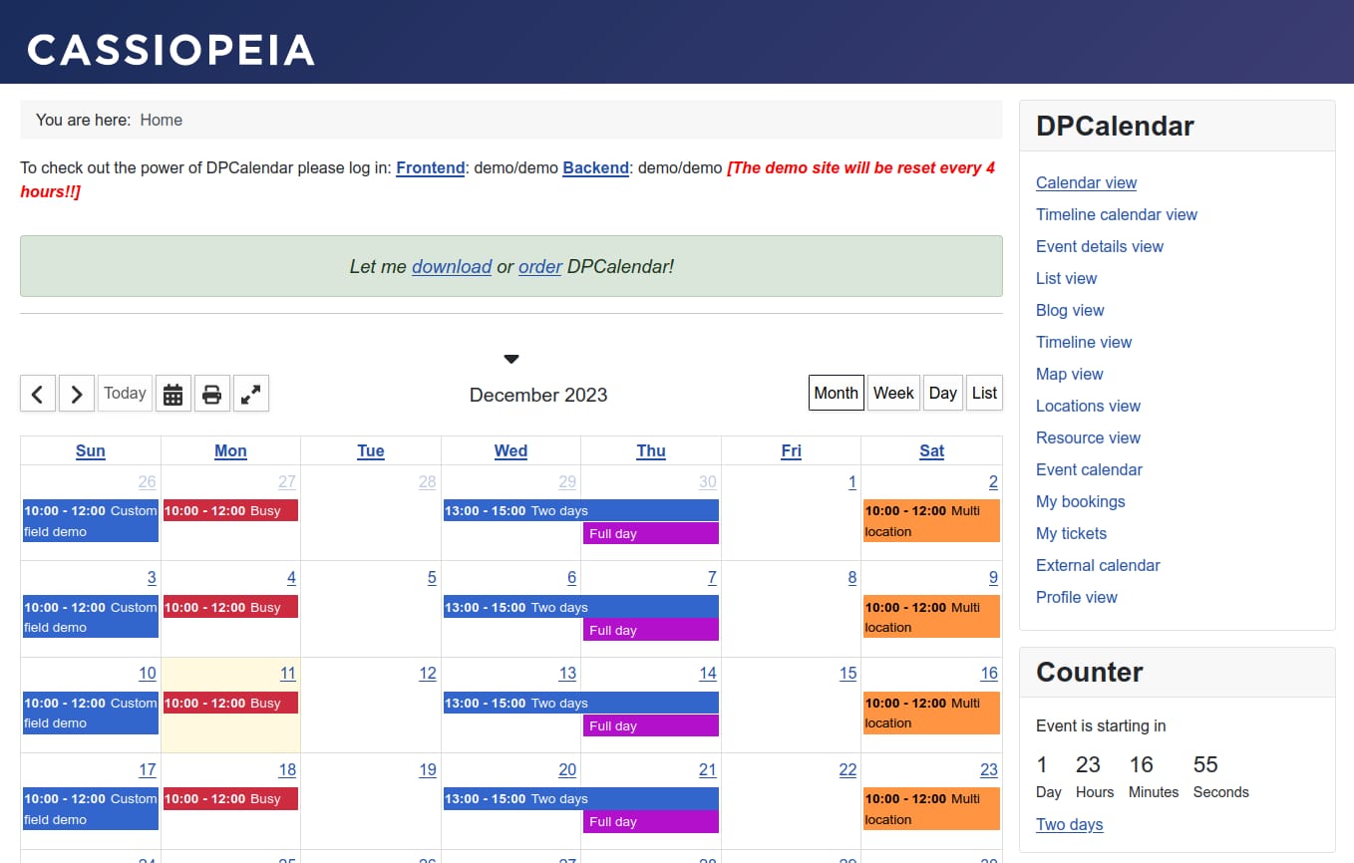Switch to Week view
This screenshot has height=863, width=1354.
click(x=892, y=393)
